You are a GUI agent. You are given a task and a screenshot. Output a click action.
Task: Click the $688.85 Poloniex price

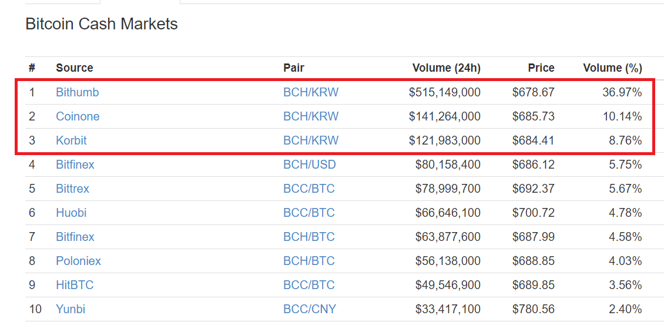533,261
